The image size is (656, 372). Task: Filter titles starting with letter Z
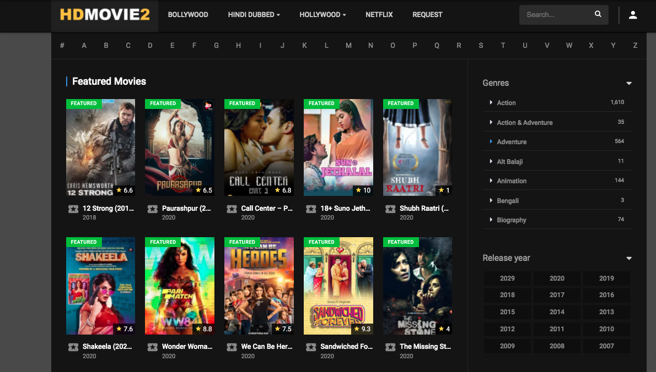point(635,46)
